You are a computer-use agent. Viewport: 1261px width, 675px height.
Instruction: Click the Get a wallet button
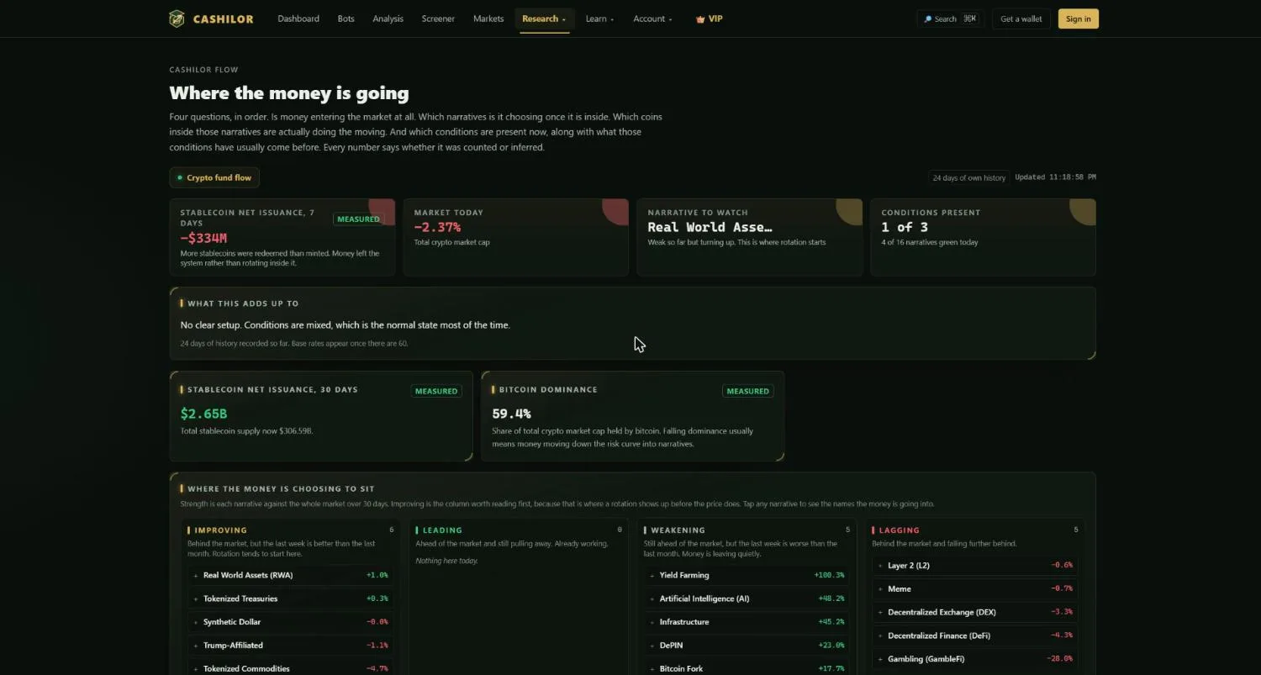[x=1021, y=19]
